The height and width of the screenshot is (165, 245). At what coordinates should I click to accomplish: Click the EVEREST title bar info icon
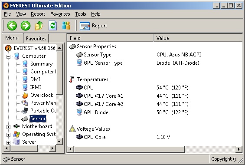(x=6, y=6)
